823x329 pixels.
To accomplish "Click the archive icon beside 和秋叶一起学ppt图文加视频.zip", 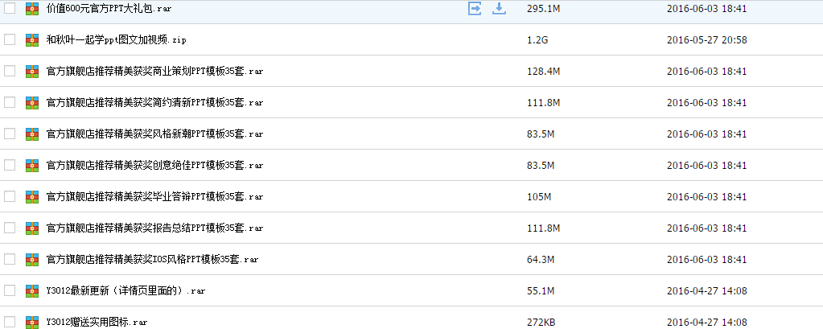I will tap(32, 39).
